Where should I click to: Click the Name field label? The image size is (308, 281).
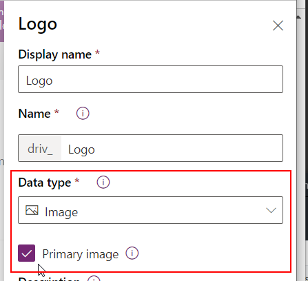pyautogui.click(x=34, y=114)
